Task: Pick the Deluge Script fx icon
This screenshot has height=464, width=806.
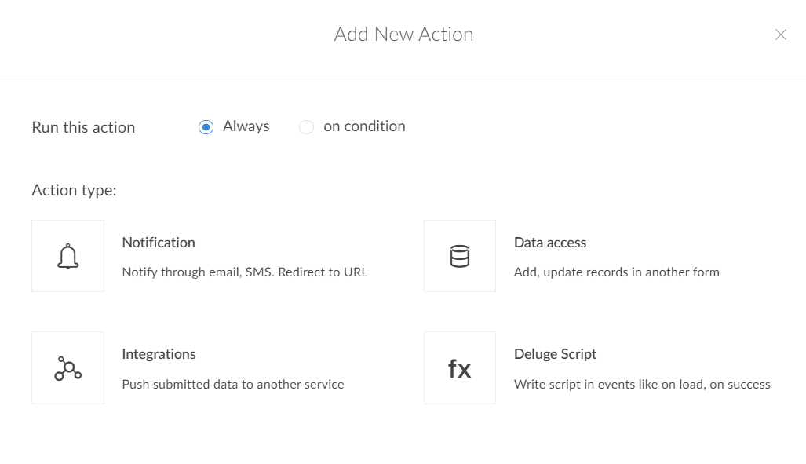Action: point(460,367)
